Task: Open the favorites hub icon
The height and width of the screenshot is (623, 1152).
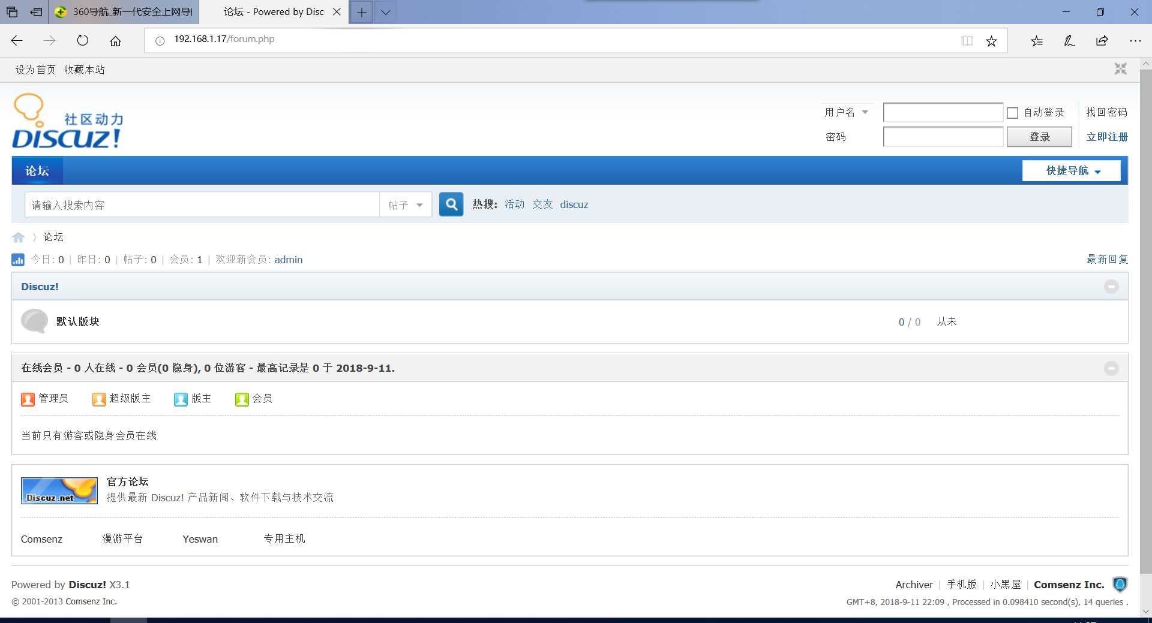Action: tap(1037, 41)
